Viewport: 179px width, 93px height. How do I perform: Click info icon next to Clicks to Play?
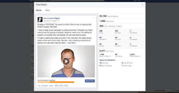(110, 56)
